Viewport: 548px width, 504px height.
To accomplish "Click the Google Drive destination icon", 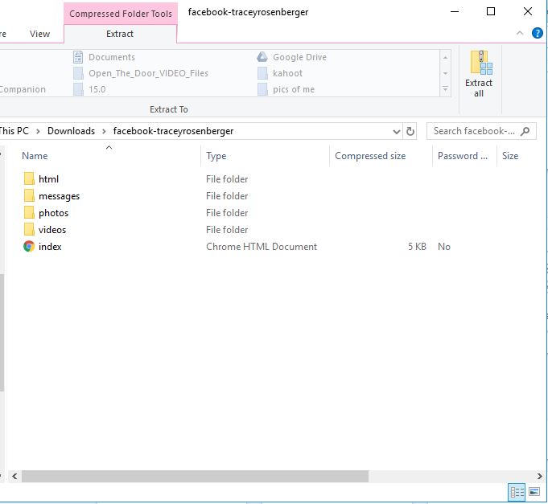I will [x=262, y=57].
